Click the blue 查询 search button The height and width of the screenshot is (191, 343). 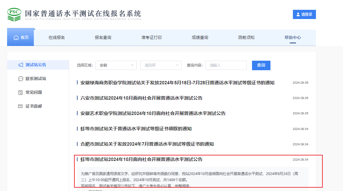[261, 65]
